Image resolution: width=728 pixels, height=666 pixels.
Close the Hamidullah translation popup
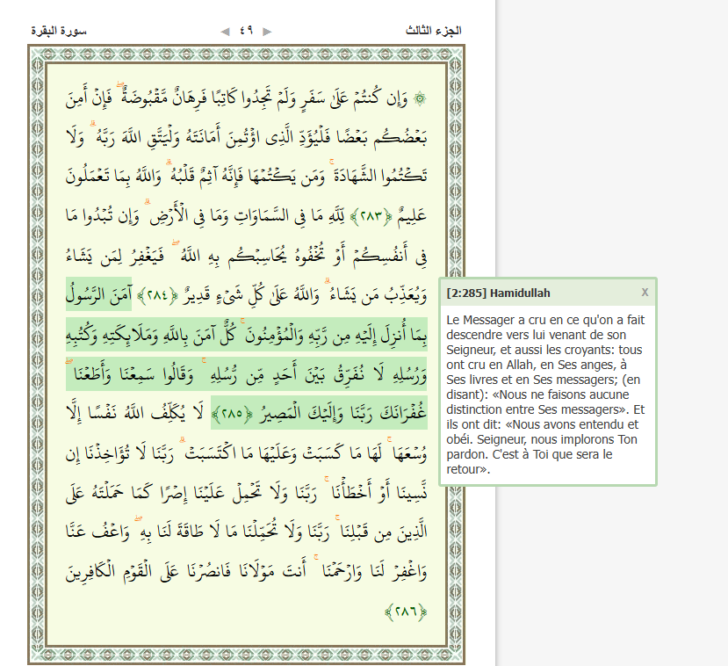coord(645,292)
